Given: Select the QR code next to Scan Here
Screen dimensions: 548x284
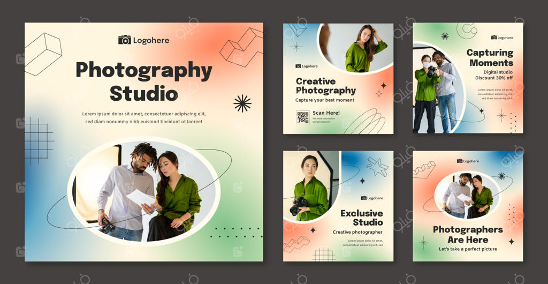Looking at the screenshot, I should [x=303, y=117].
